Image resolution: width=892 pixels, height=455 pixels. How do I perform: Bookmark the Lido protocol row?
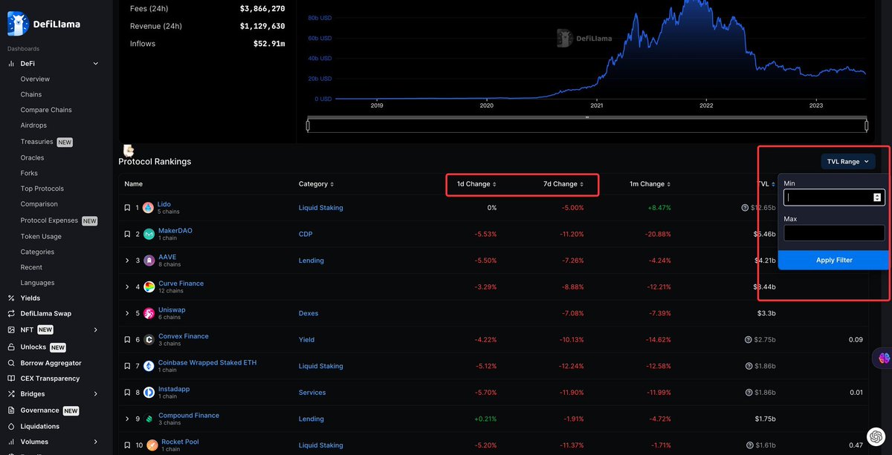(x=127, y=208)
